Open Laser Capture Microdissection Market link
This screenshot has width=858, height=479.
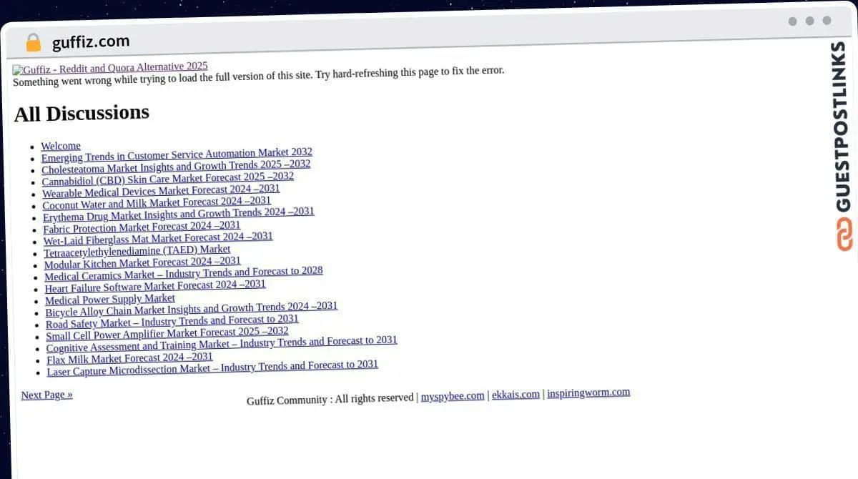point(212,367)
